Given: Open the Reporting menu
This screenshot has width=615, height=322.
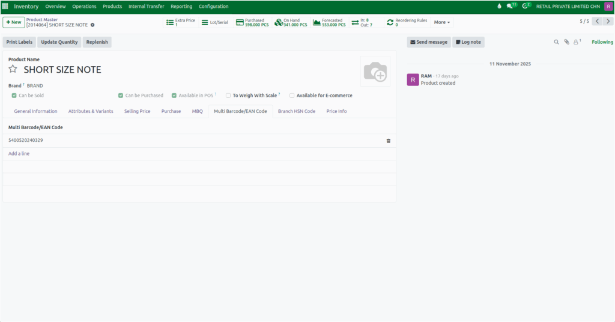Looking at the screenshot, I should pos(181,6).
